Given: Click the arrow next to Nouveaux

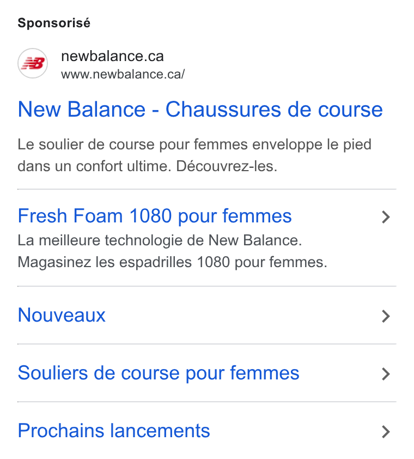Looking at the screenshot, I should pyautogui.click(x=386, y=316).
